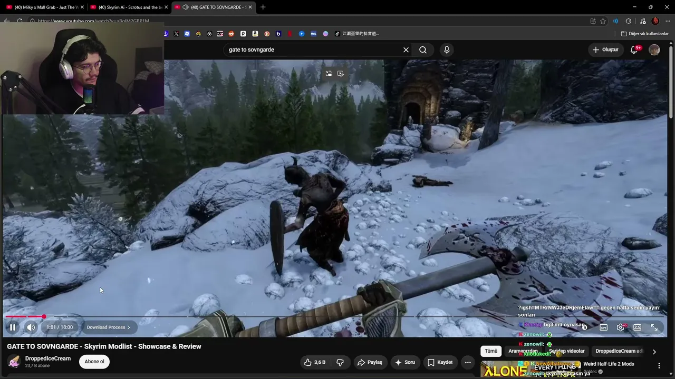Open the browser three-dots menu
The width and height of the screenshot is (675, 379).
668,21
